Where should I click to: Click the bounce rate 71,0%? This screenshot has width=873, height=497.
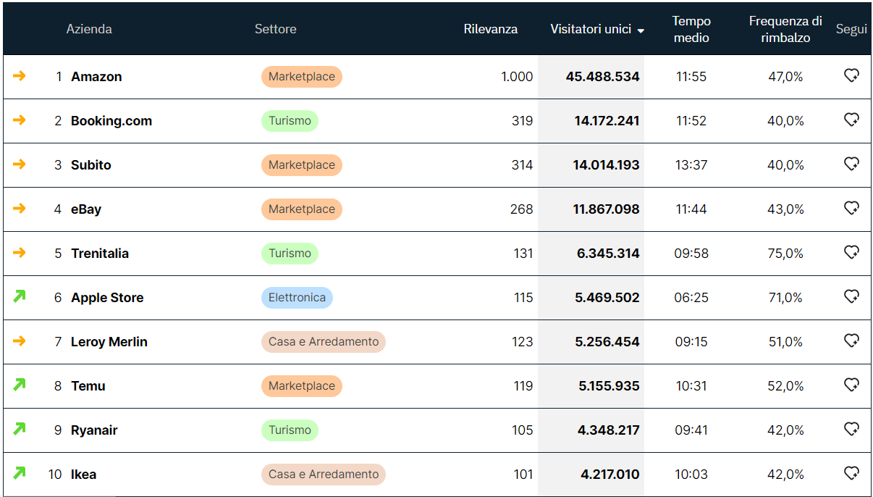pyautogui.click(x=785, y=298)
